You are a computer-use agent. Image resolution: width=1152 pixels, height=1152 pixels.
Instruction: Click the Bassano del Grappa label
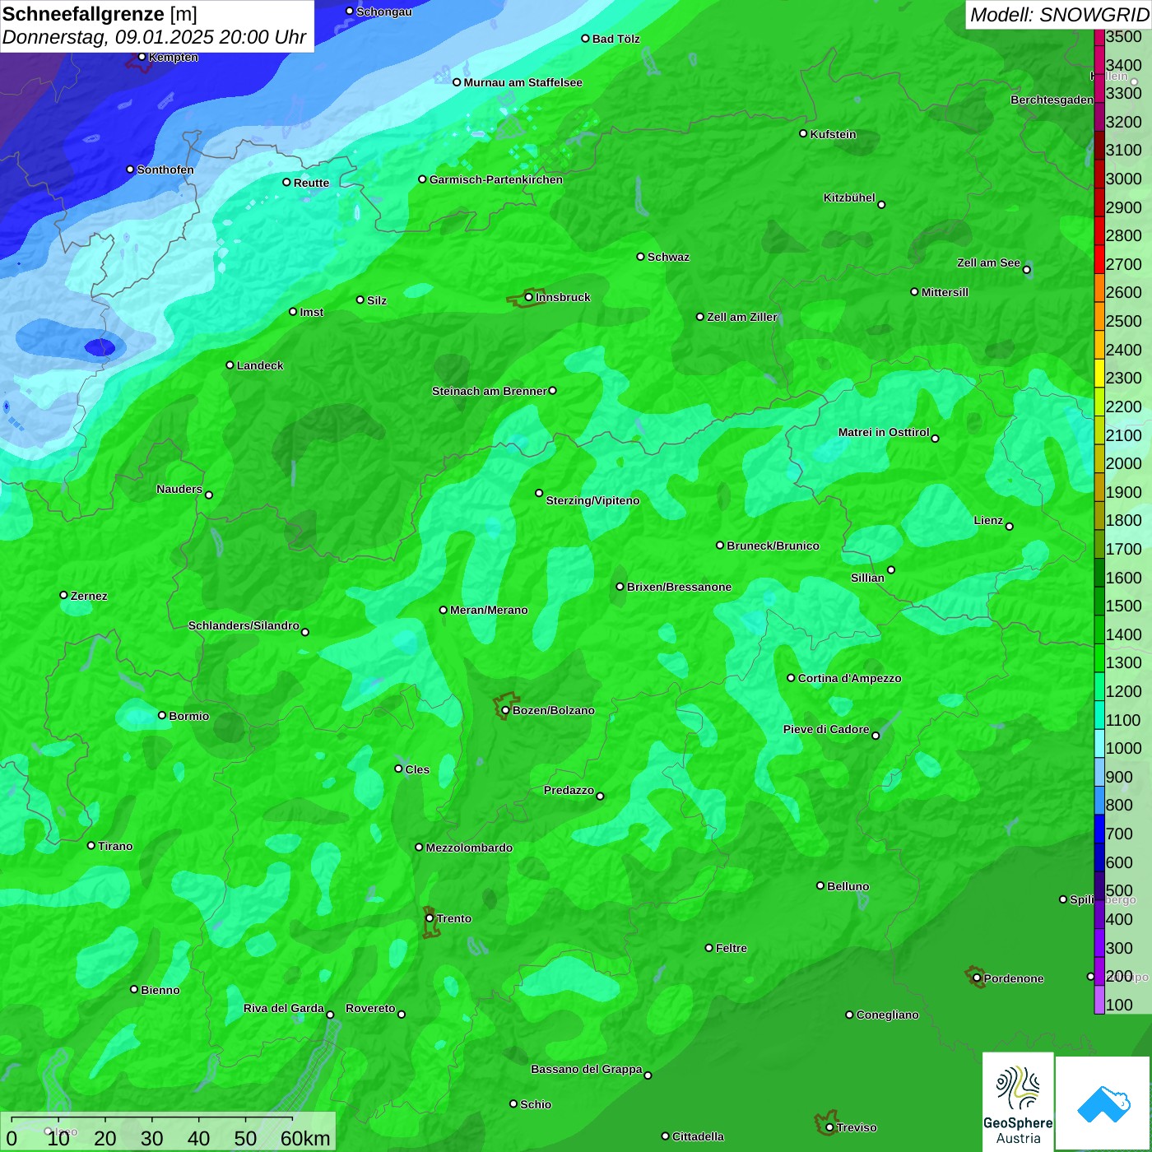coord(587,1069)
